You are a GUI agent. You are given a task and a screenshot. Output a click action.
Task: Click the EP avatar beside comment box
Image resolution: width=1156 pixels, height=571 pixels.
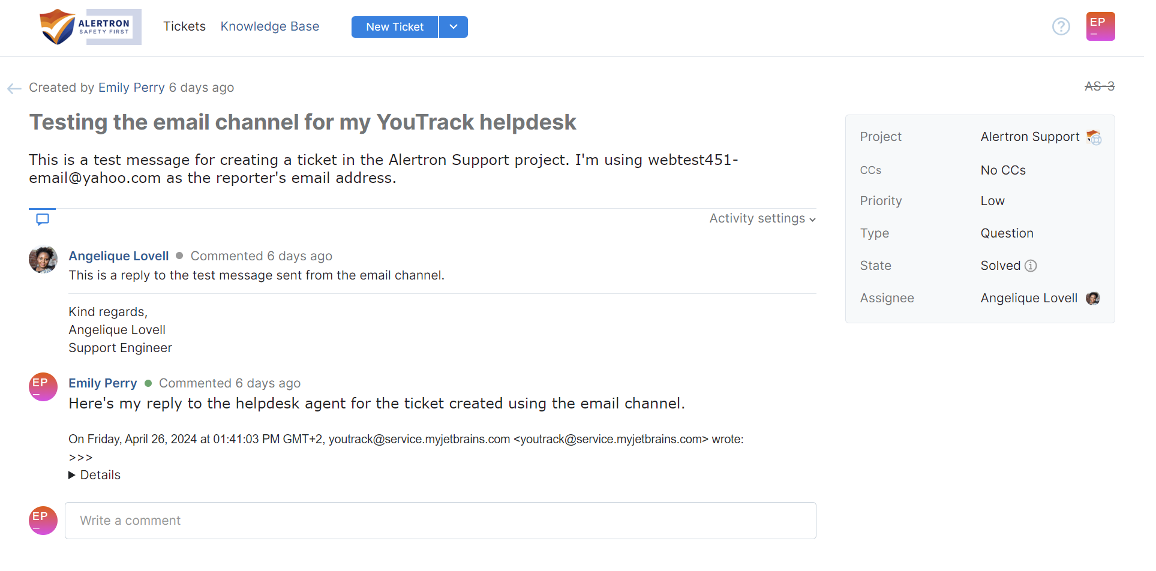[43, 521]
